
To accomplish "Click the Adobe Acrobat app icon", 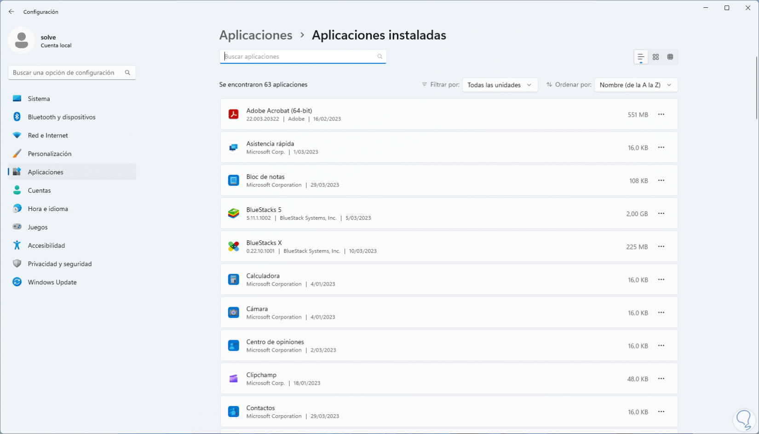I will click(x=234, y=114).
